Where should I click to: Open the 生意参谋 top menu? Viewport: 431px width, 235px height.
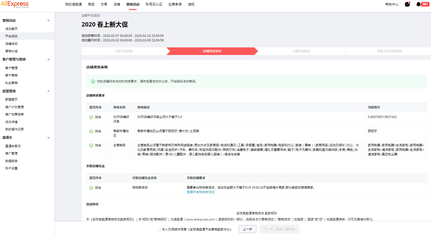[175, 4]
